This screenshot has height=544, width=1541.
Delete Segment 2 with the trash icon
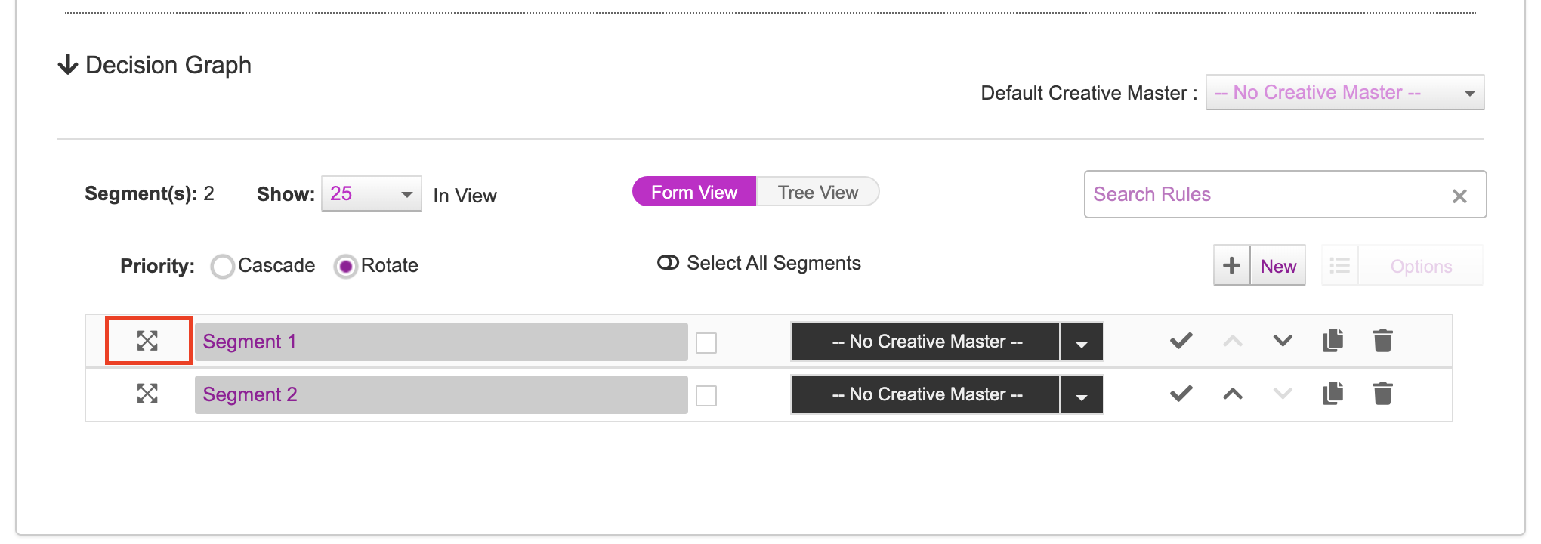(x=1383, y=394)
